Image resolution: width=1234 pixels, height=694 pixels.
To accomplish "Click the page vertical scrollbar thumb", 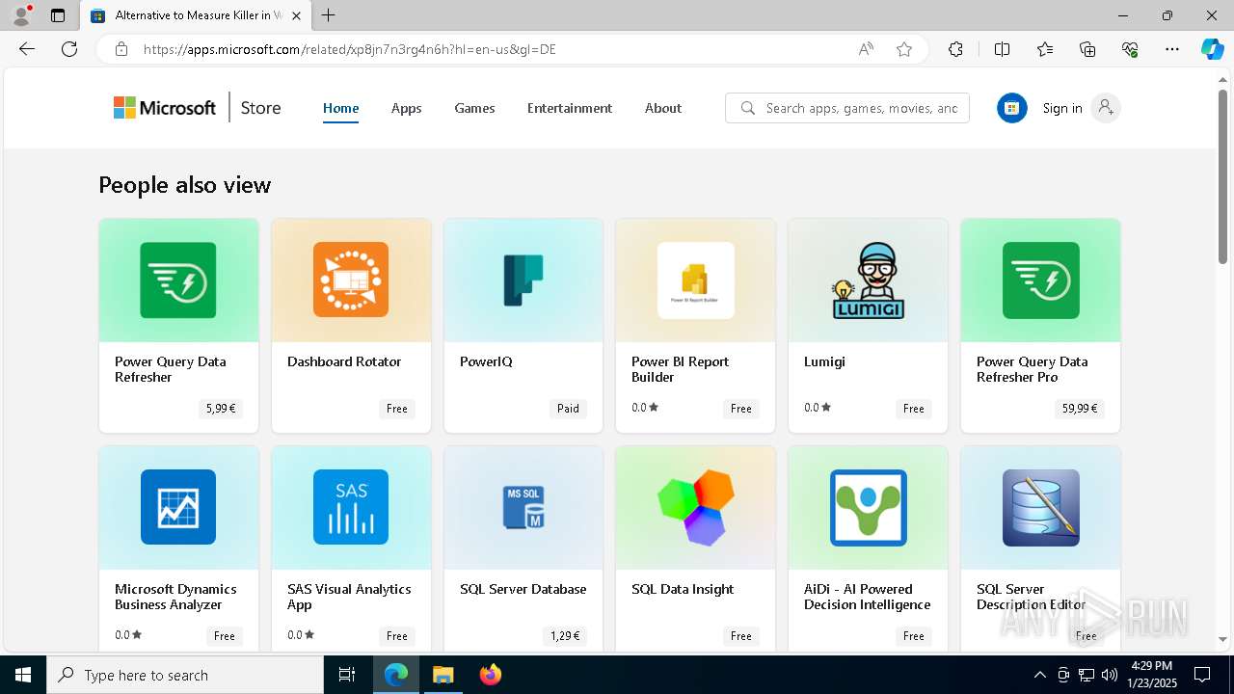I will [x=1222, y=175].
